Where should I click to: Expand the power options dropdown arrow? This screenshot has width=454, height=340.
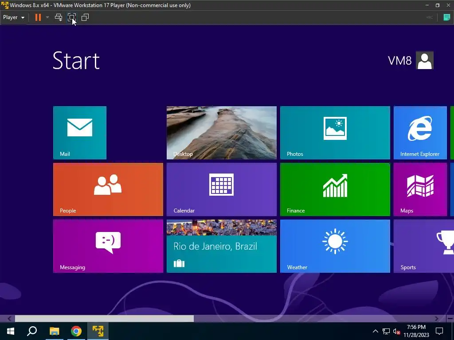tap(47, 17)
